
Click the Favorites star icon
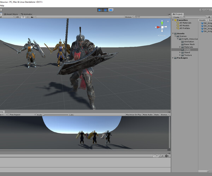coord(176,20)
